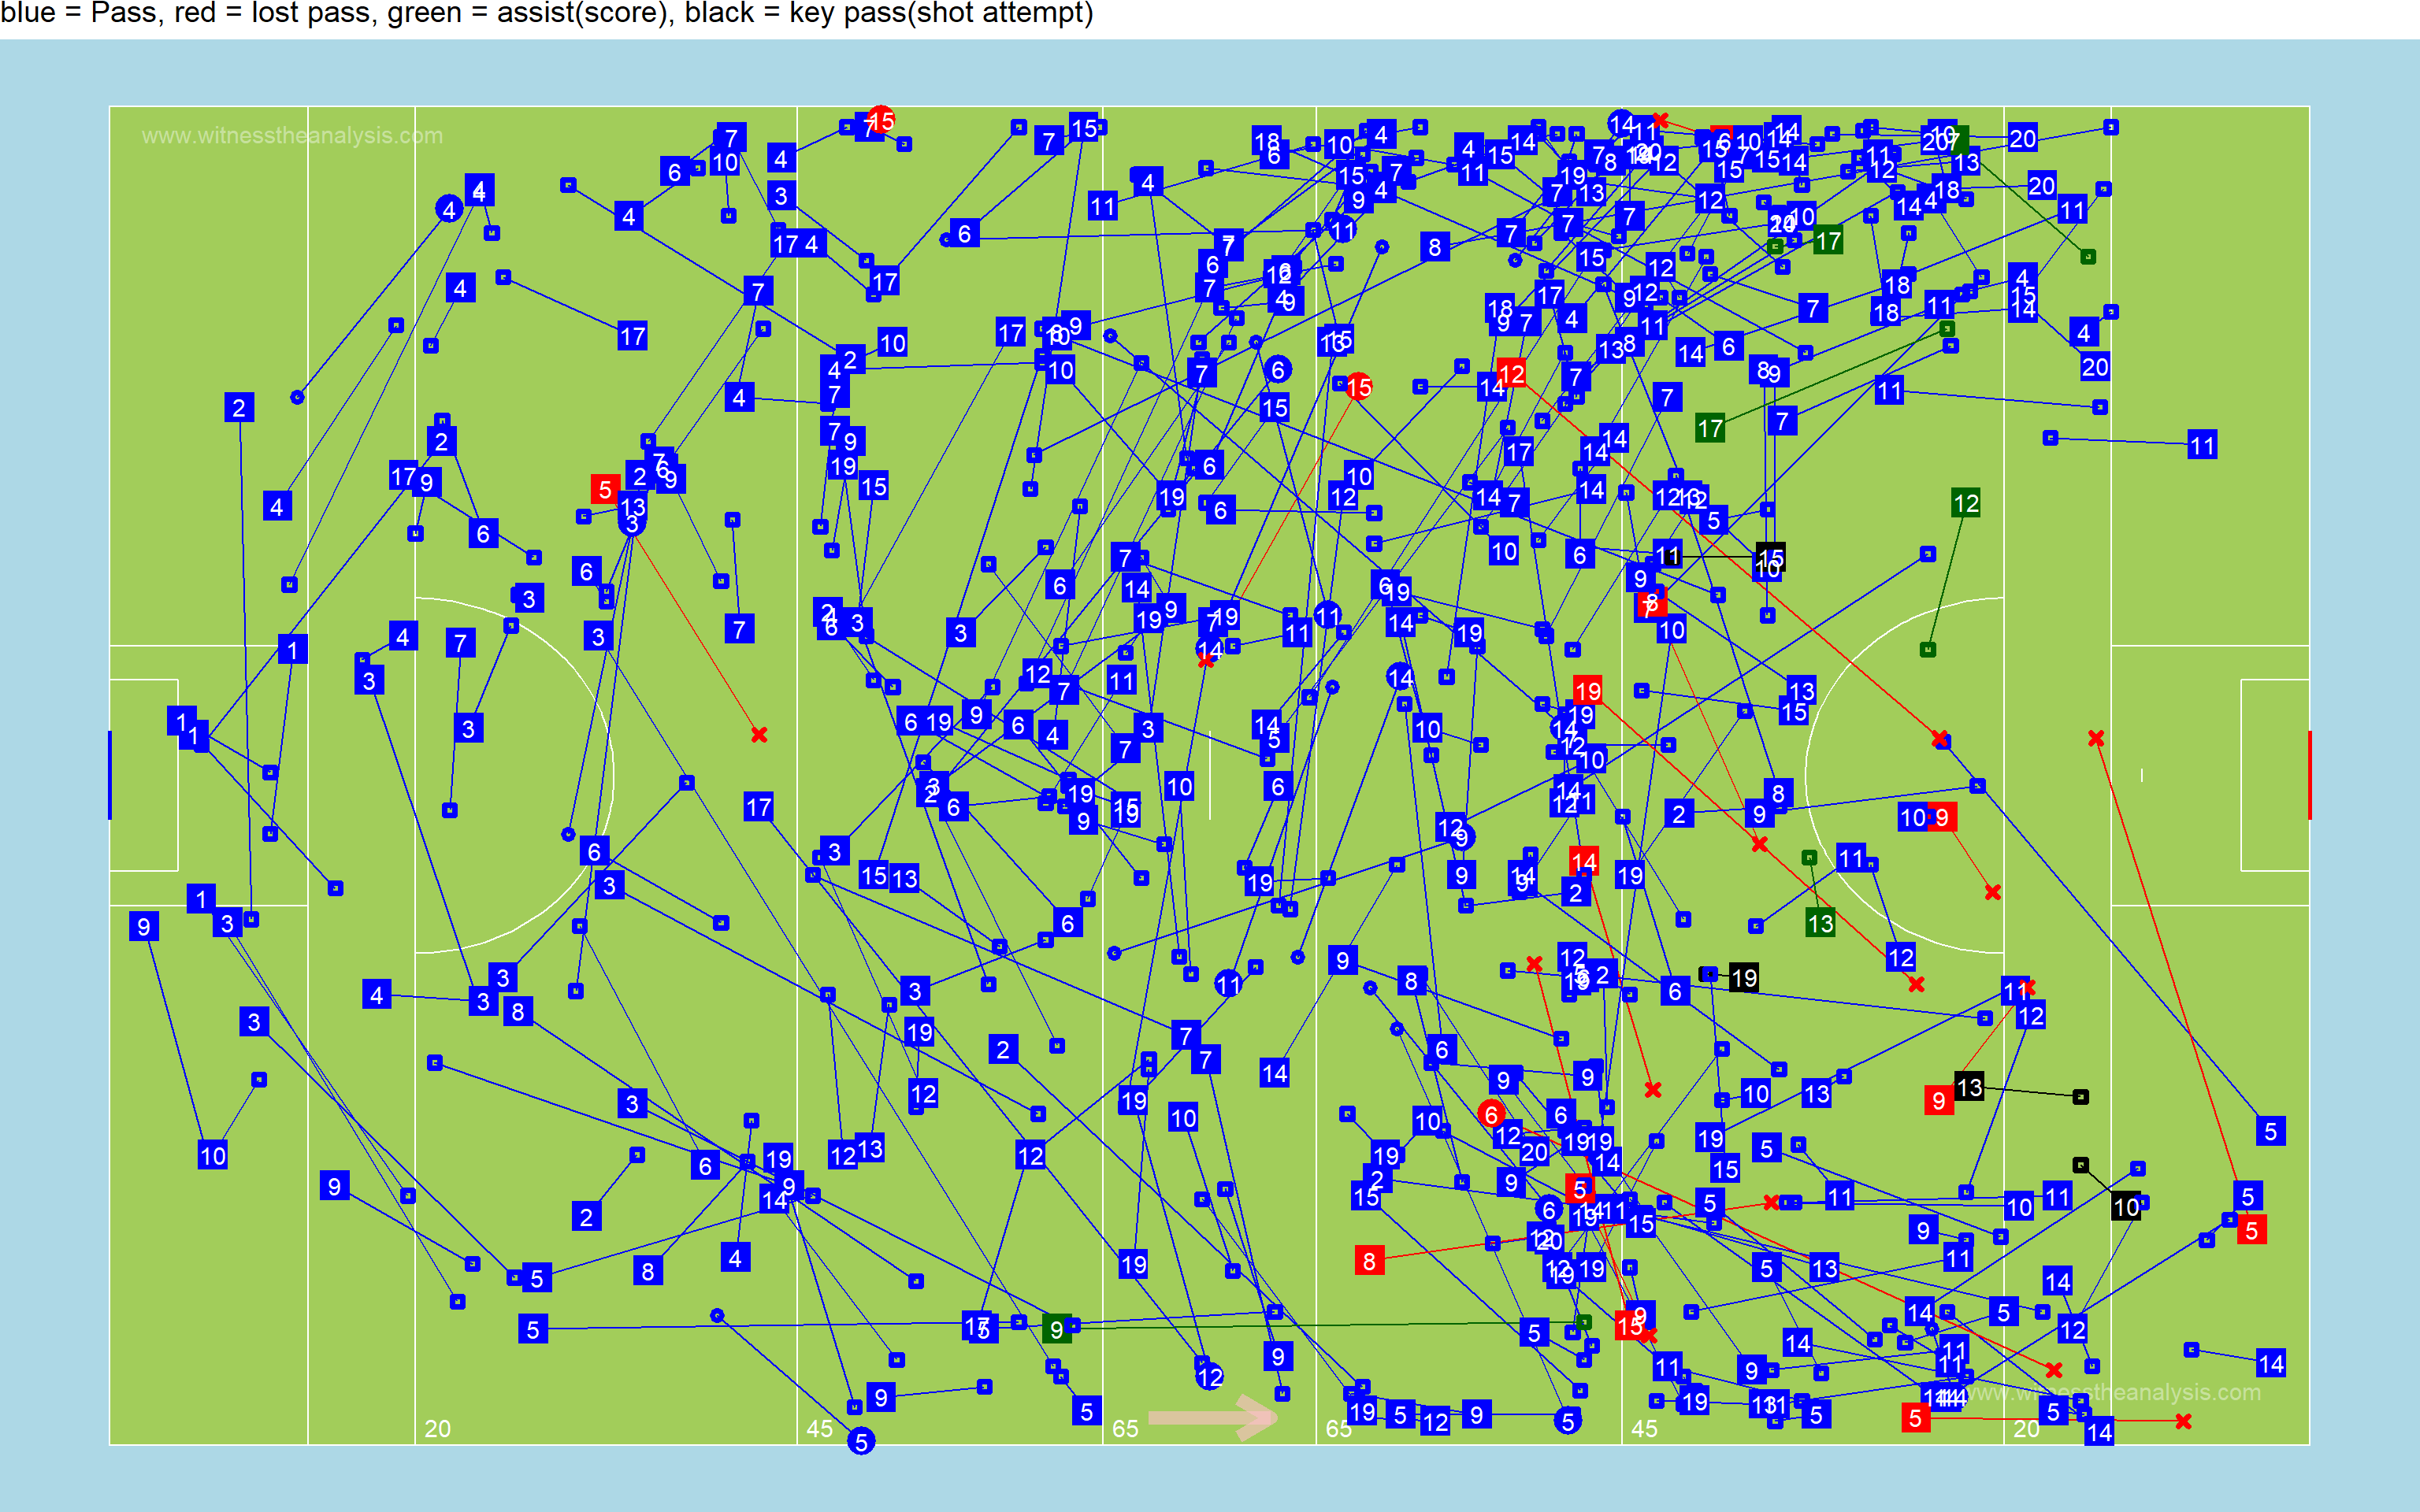Image resolution: width=2420 pixels, height=1512 pixels.
Task: Select the black key pass marker 19
Action: [1743, 978]
